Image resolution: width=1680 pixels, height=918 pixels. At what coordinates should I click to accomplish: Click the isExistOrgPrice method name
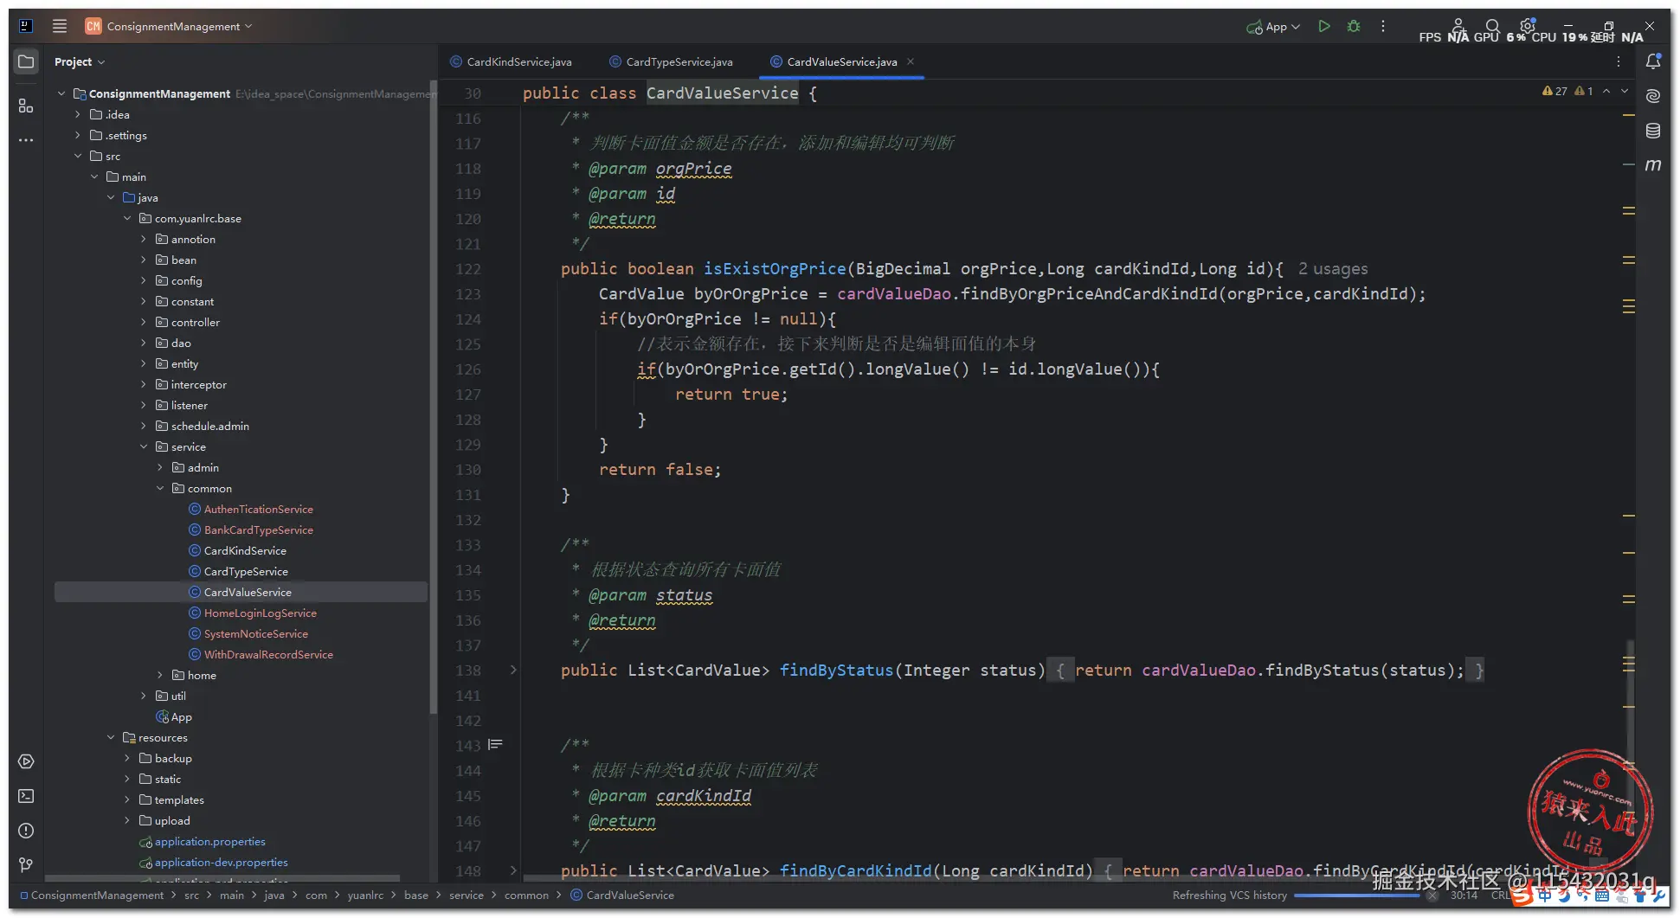point(775,269)
